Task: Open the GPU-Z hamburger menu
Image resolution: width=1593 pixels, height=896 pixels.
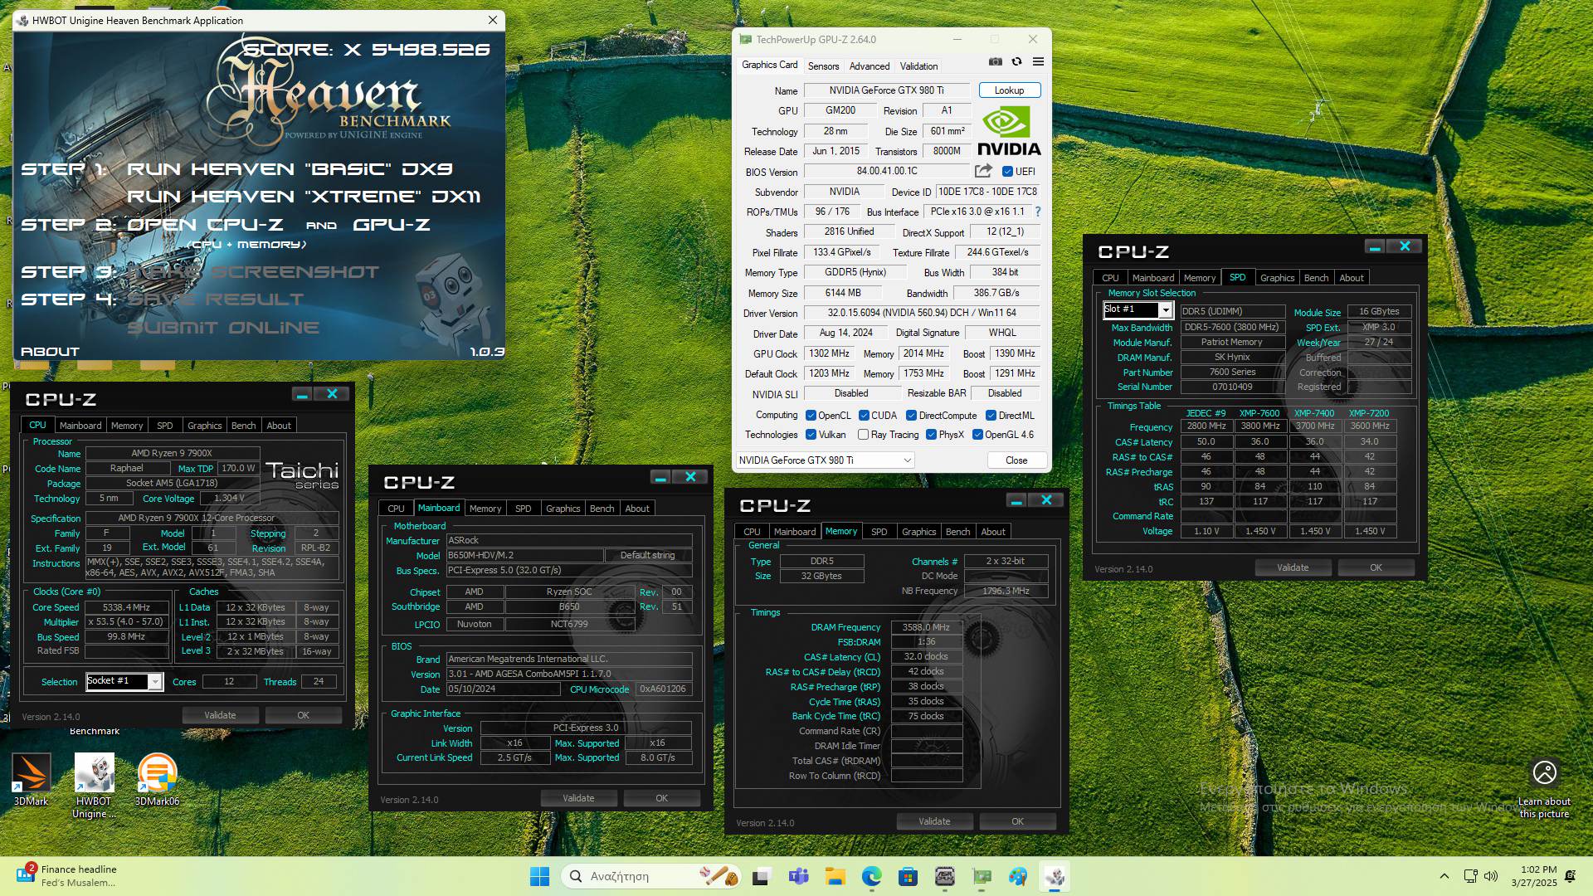Action: 1038,62
